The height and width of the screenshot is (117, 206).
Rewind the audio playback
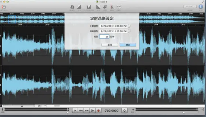[81, 111]
